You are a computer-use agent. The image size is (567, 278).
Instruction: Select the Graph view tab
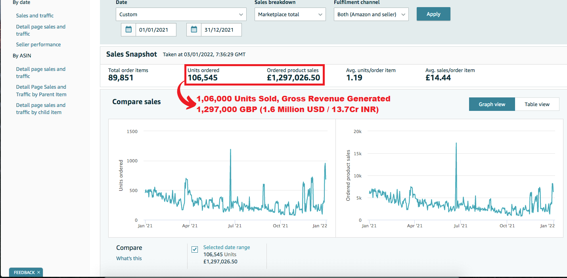click(x=492, y=104)
